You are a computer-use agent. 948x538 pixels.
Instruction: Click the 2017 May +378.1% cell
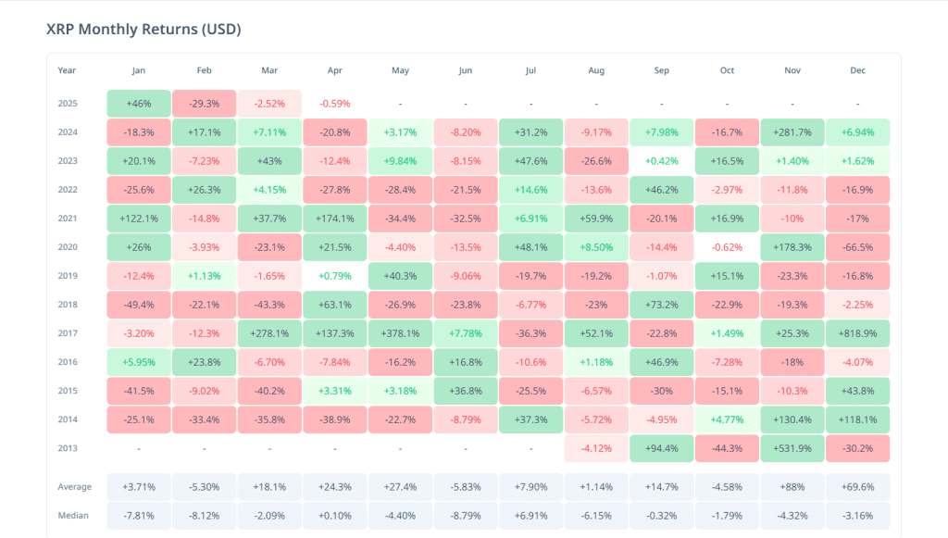400,333
